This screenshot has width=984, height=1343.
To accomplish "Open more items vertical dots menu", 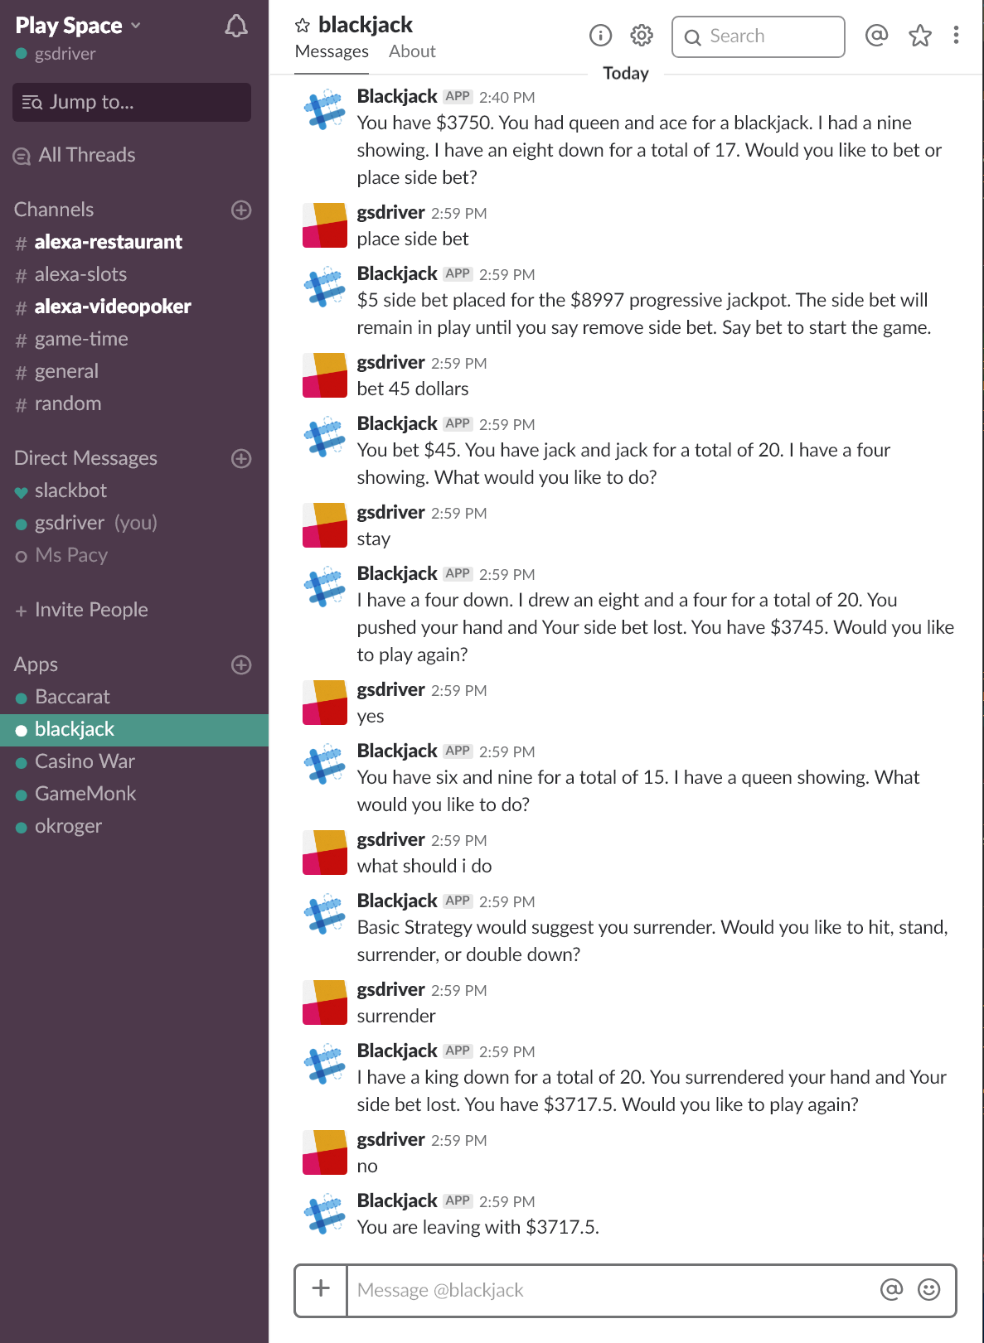I will pos(957,35).
